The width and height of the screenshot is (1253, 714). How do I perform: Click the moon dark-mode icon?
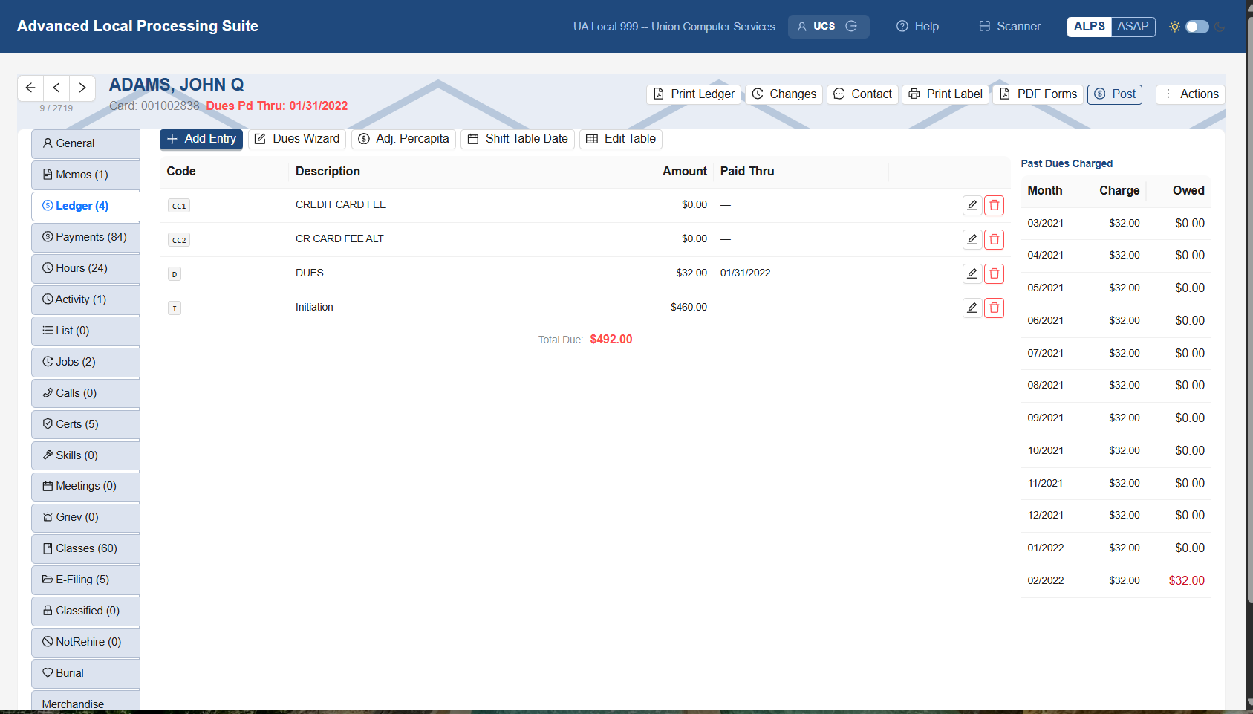click(x=1220, y=26)
